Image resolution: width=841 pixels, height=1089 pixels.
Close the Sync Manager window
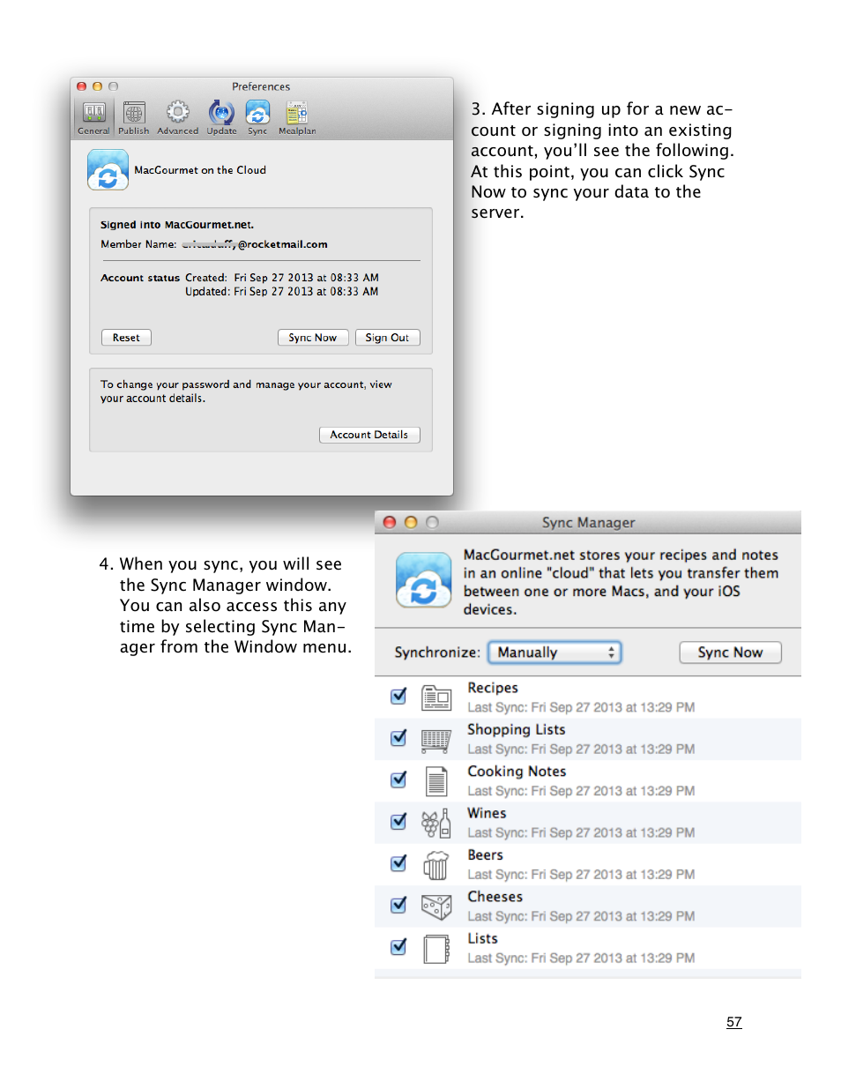pos(390,522)
